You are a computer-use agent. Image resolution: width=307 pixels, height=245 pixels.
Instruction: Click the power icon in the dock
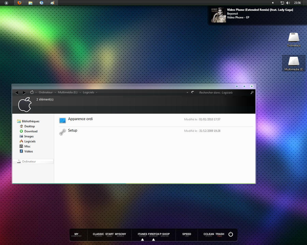(x=231, y=234)
